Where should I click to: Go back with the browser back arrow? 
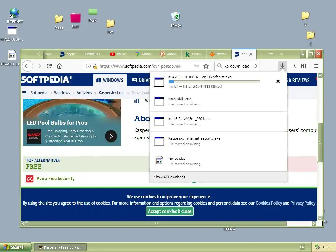[28, 66]
